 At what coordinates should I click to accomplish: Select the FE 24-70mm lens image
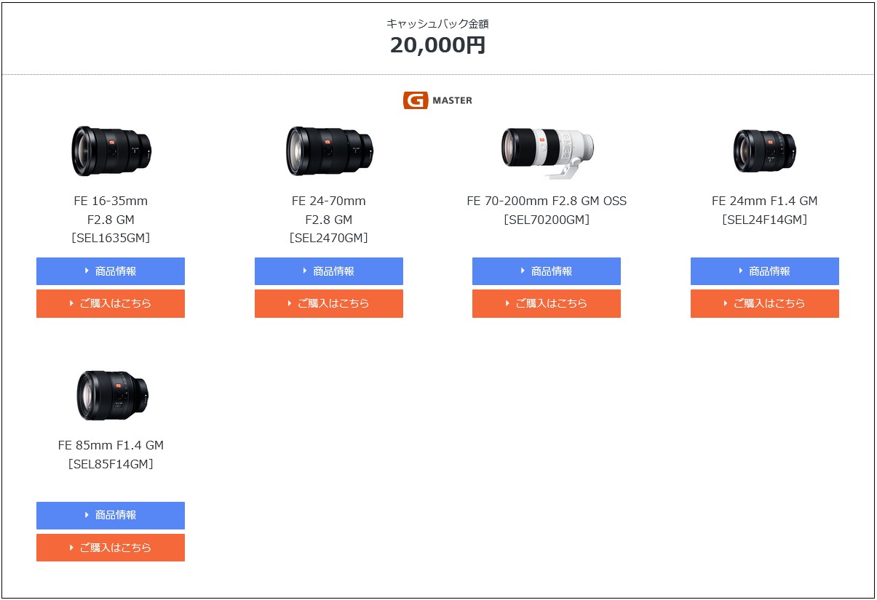click(329, 151)
